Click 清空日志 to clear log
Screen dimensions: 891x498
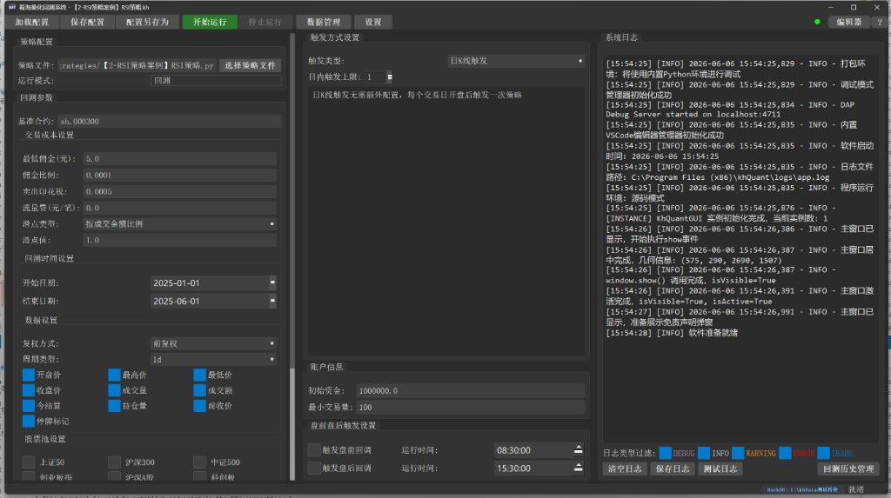[625, 469]
